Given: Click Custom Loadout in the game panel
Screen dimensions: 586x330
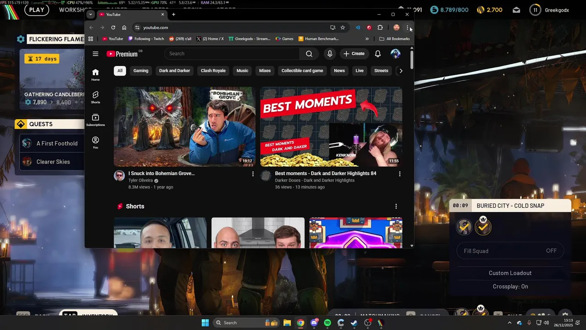Looking at the screenshot, I should [510, 273].
